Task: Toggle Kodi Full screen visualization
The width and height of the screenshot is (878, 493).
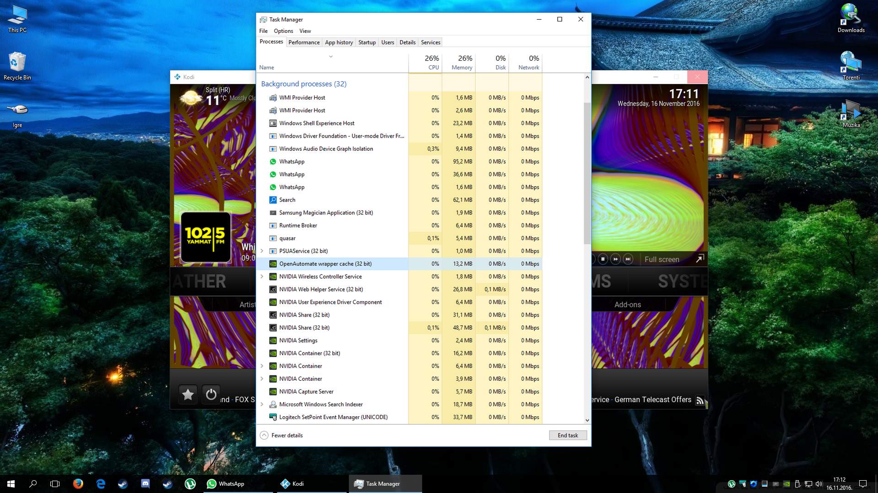Action: pyautogui.click(x=662, y=260)
